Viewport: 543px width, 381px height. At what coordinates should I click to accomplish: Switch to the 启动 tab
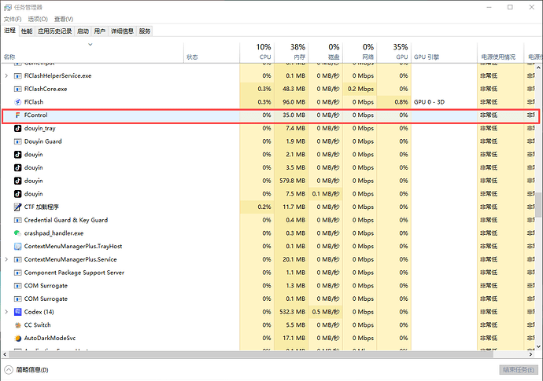coord(83,31)
